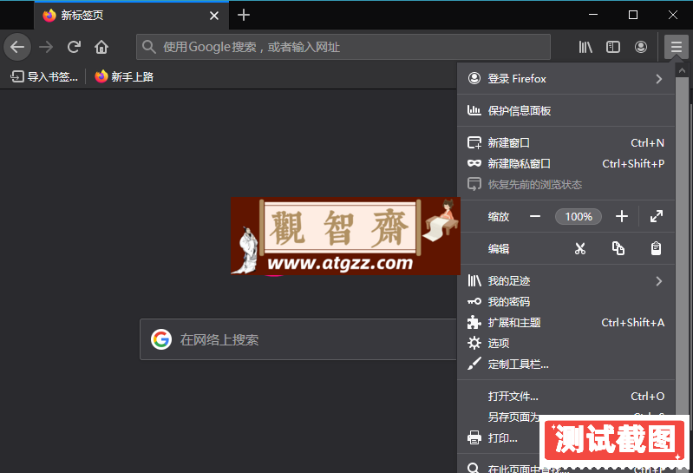Click the puzzle piece icon for 扩展和主题
The width and height of the screenshot is (693, 473).
pos(474,322)
